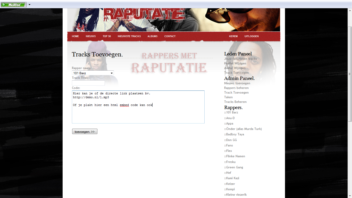Open Track Toevoegen under Leden Paneel
The image size is (352, 198).
click(236, 73)
